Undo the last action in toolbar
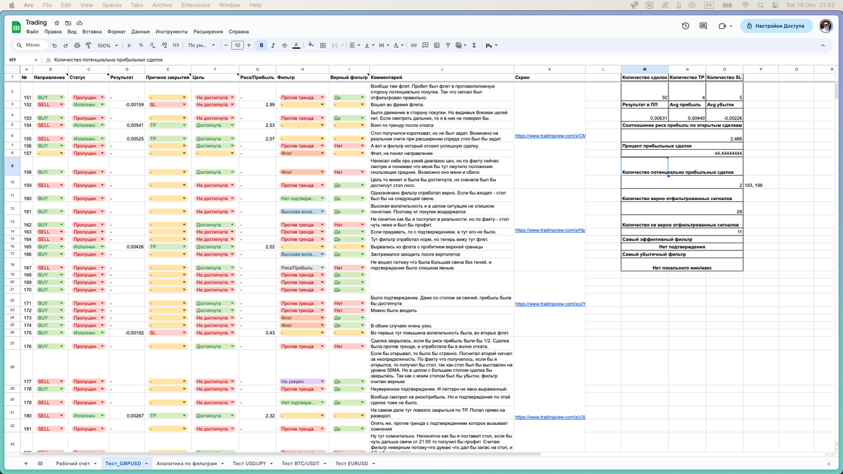The height and width of the screenshot is (474, 843). (x=54, y=46)
